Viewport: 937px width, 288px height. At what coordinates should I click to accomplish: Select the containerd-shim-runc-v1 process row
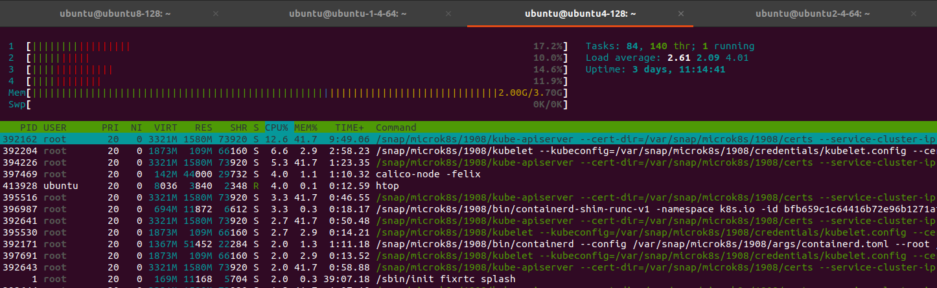468,209
